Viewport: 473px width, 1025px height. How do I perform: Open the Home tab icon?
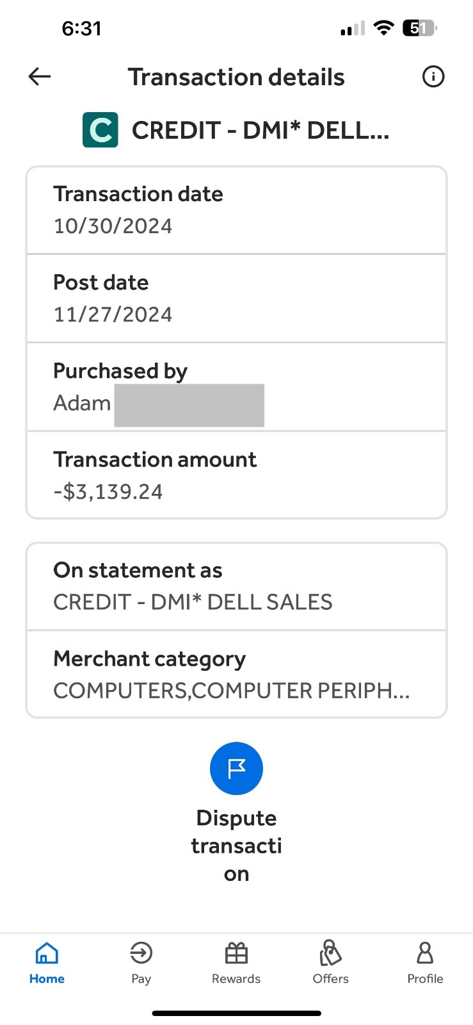click(x=47, y=953)
